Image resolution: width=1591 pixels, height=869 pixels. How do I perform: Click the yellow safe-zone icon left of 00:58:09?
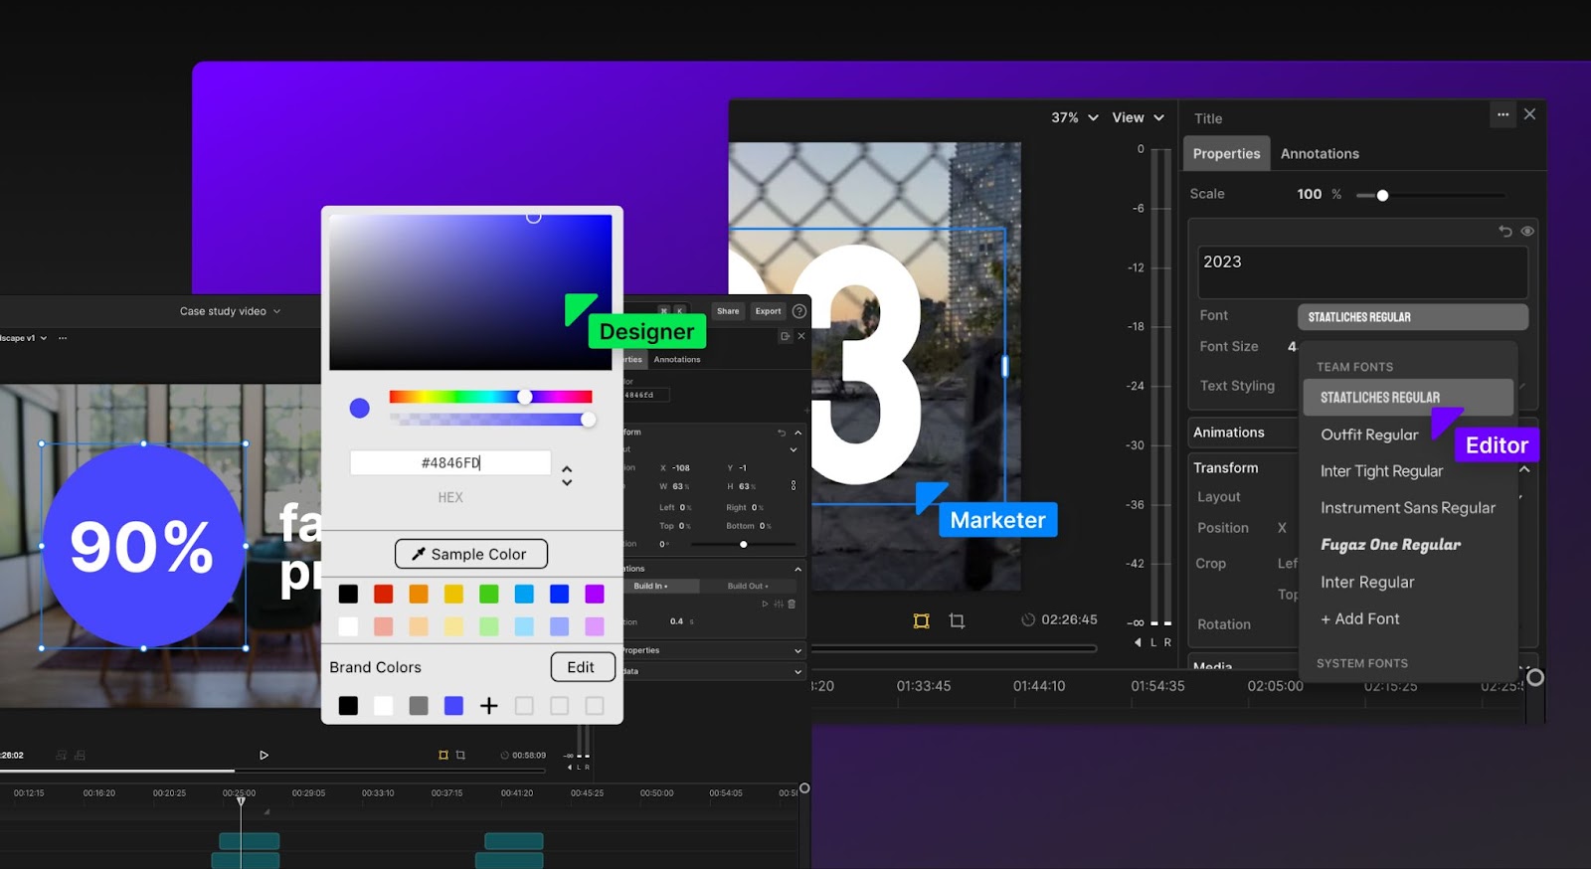443,755
